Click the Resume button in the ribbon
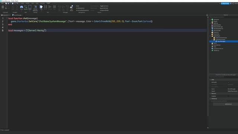 coord(50,7)
